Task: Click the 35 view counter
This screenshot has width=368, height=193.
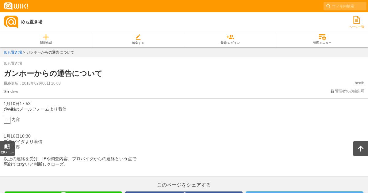Action: (11, 91)
